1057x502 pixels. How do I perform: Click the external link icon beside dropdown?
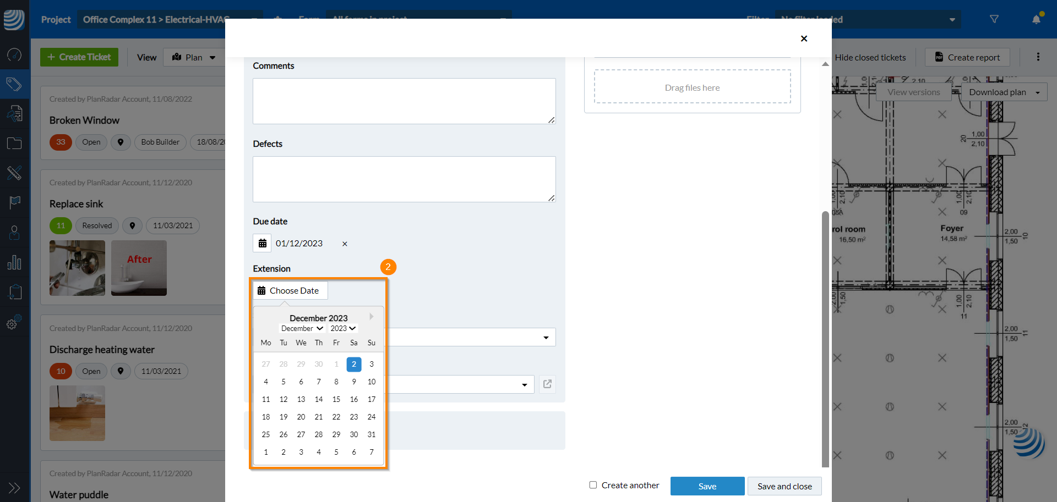(x=547, y=384)
